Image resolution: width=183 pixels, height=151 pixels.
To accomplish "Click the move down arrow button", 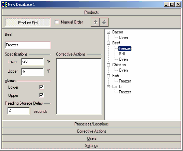I will pos(104,22).
